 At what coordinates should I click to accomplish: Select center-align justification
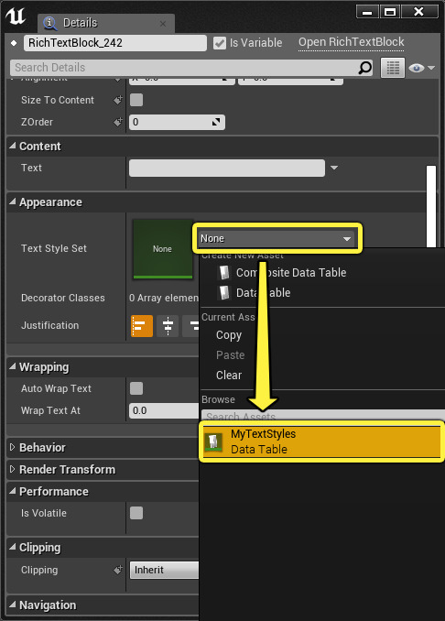(168, 325)
